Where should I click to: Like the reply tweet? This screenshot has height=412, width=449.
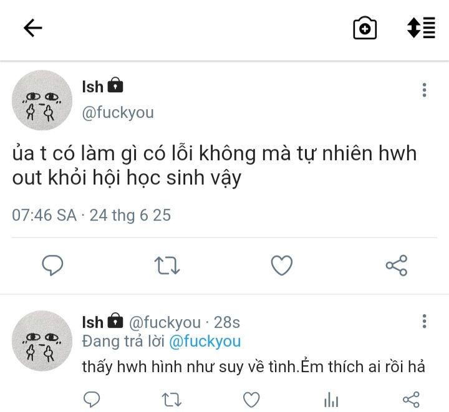click(x=251, y=400)
